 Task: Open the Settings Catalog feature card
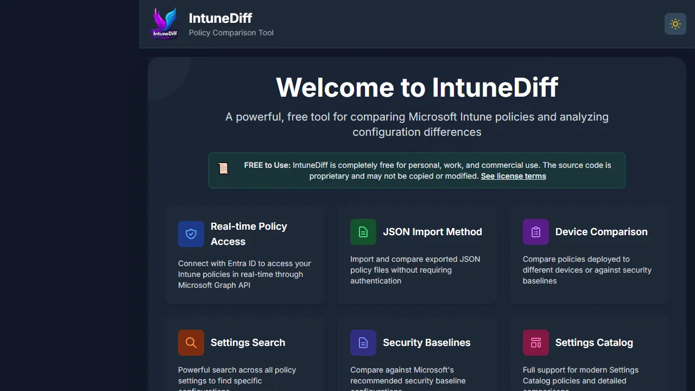589,358
